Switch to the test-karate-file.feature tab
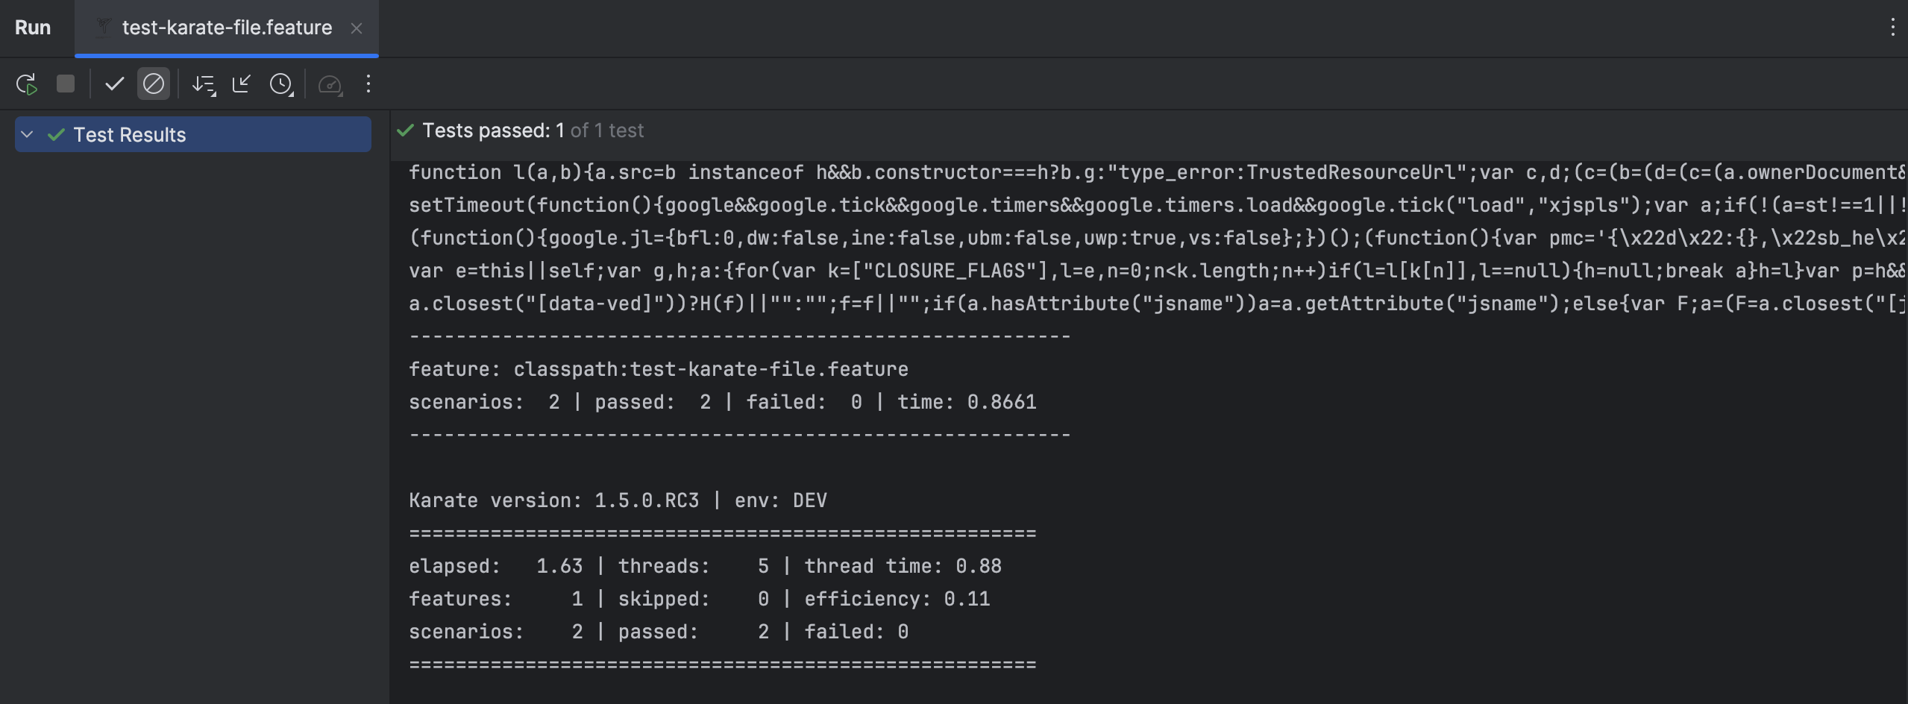This screenshot has width=1908, height=704. coord(224,28)
